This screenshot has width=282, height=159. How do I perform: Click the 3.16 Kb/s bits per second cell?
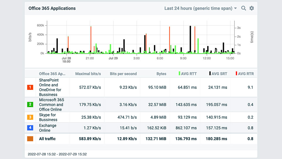point(128,105)
